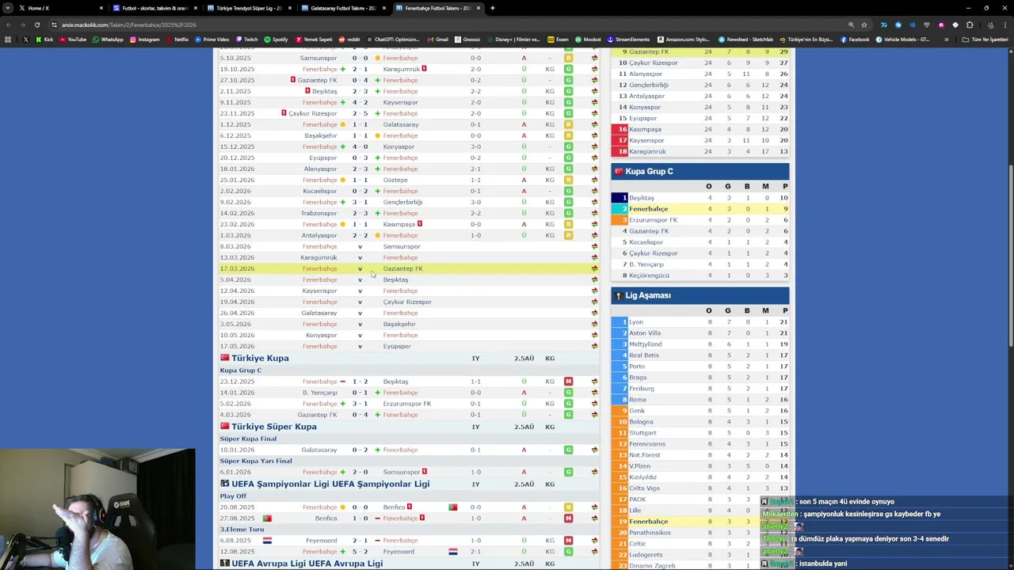Click the B result badge on 1.12.2025 Galatasaray row
This screenshot has height=570, width=1014.
click(x=568, y=124)
